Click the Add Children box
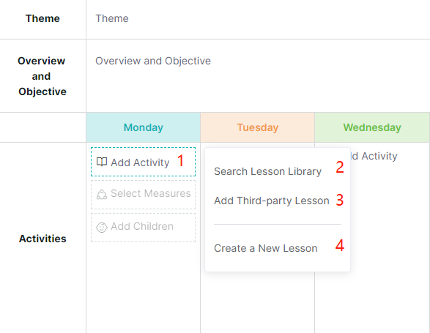Screen dimensions: 430x333 pos(143,228)
